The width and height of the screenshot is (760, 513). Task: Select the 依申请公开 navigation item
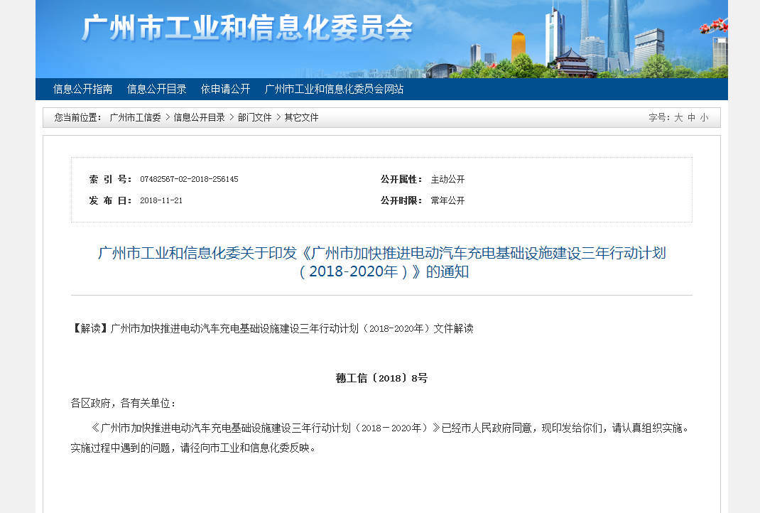point(225,89)
